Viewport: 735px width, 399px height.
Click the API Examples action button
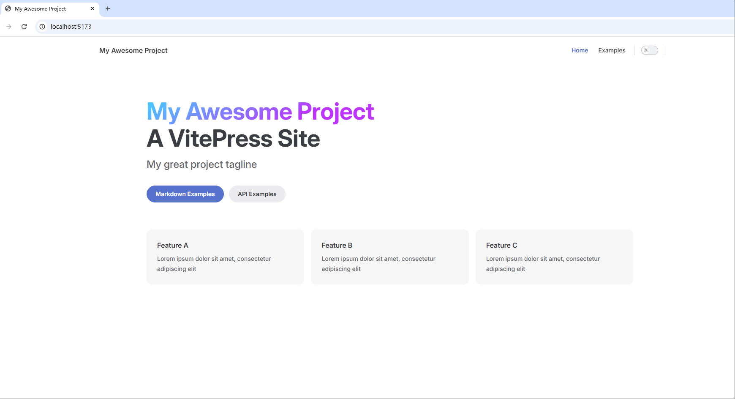pos(257,194)
